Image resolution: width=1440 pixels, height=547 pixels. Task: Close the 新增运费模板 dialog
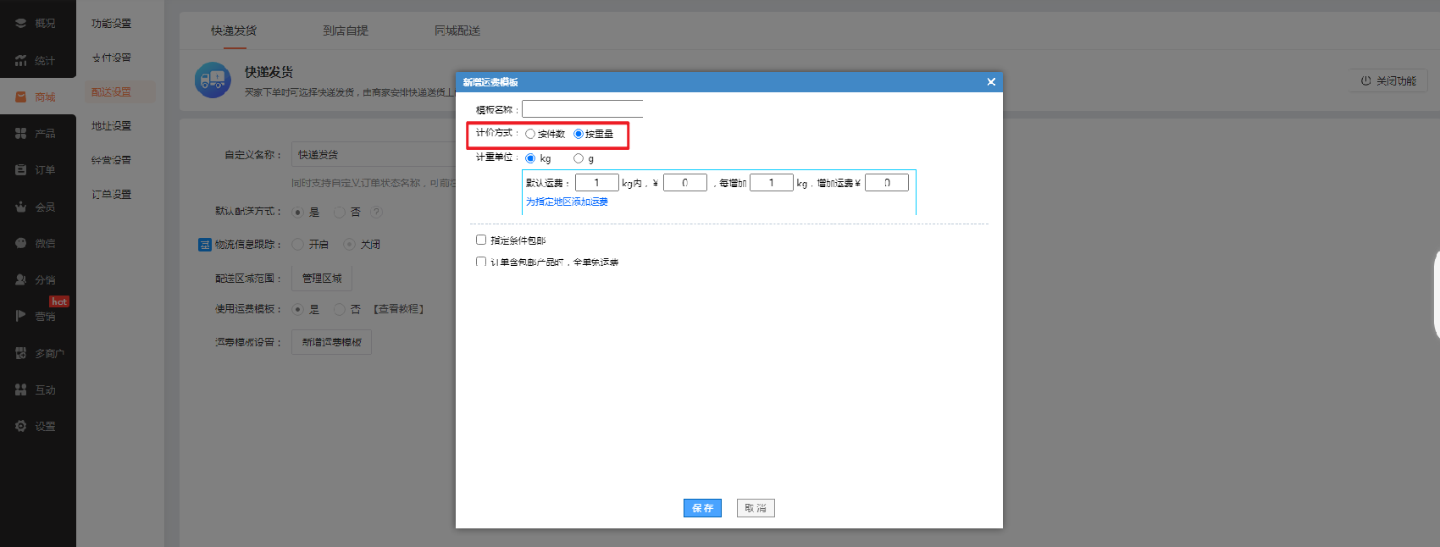pyautogui.click(x=991, y=82)
